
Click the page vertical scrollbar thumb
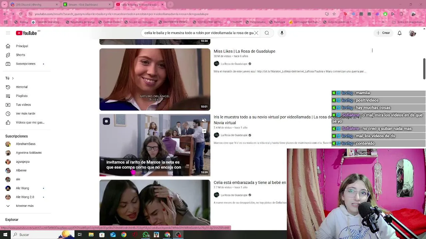click(424, 69)
